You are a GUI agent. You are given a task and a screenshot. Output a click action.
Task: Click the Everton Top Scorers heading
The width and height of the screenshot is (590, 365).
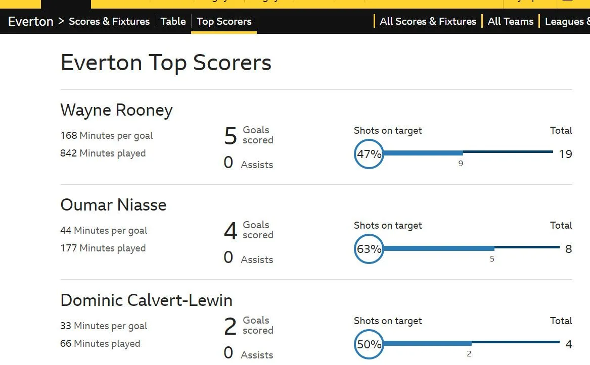click(x=166, y=63)
